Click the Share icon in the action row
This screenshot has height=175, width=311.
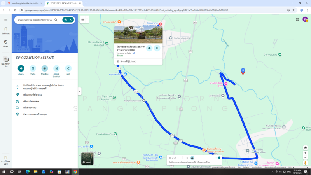click(68, 68)
